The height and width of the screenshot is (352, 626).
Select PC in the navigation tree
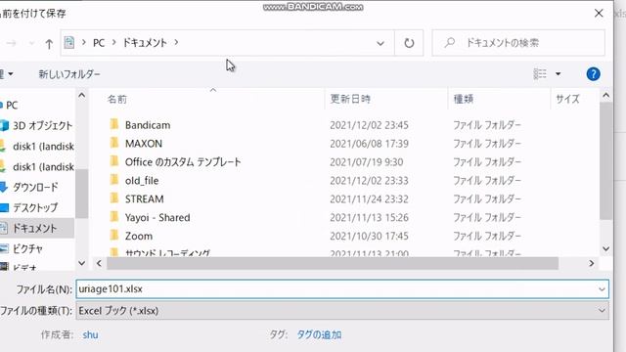click(x=12, y=106)
